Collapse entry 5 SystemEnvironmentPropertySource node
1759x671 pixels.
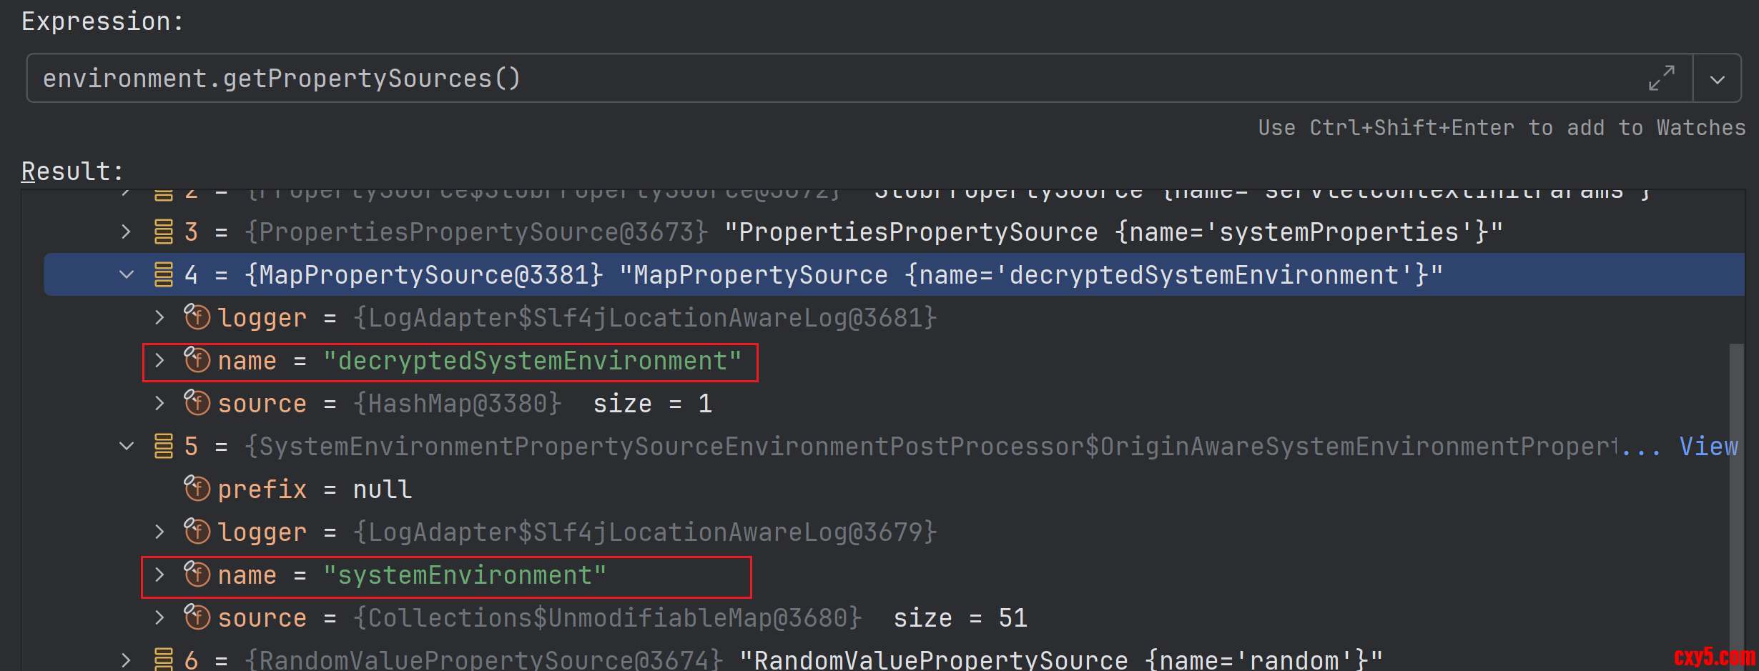tap(127, 447)
